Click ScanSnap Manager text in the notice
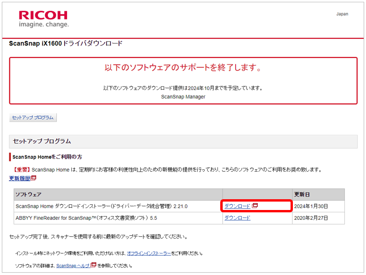Viewport: 366px width, 275px height. (183, 97)
